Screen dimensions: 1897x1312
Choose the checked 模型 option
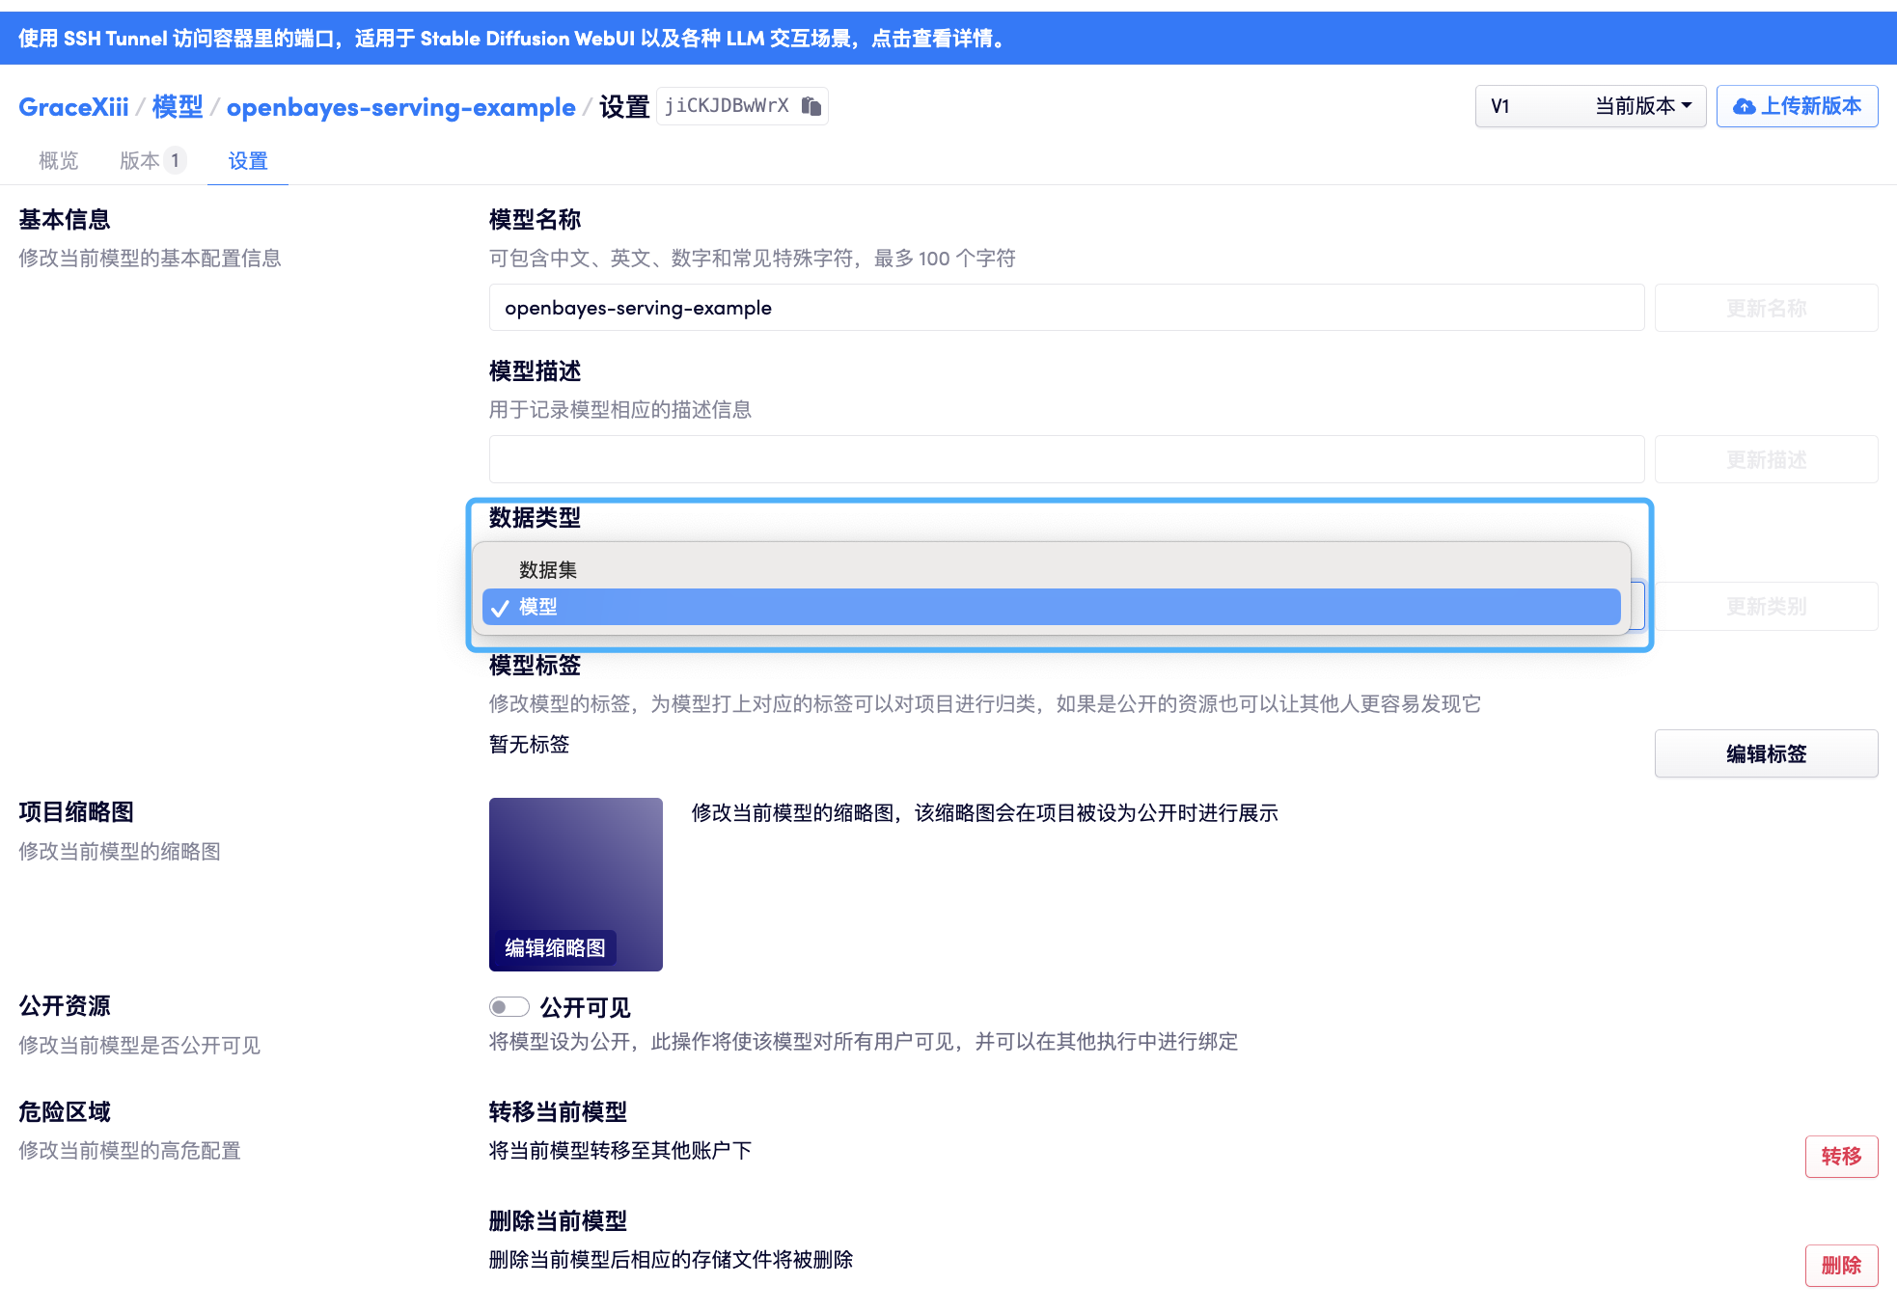click(x=538, y=607)
